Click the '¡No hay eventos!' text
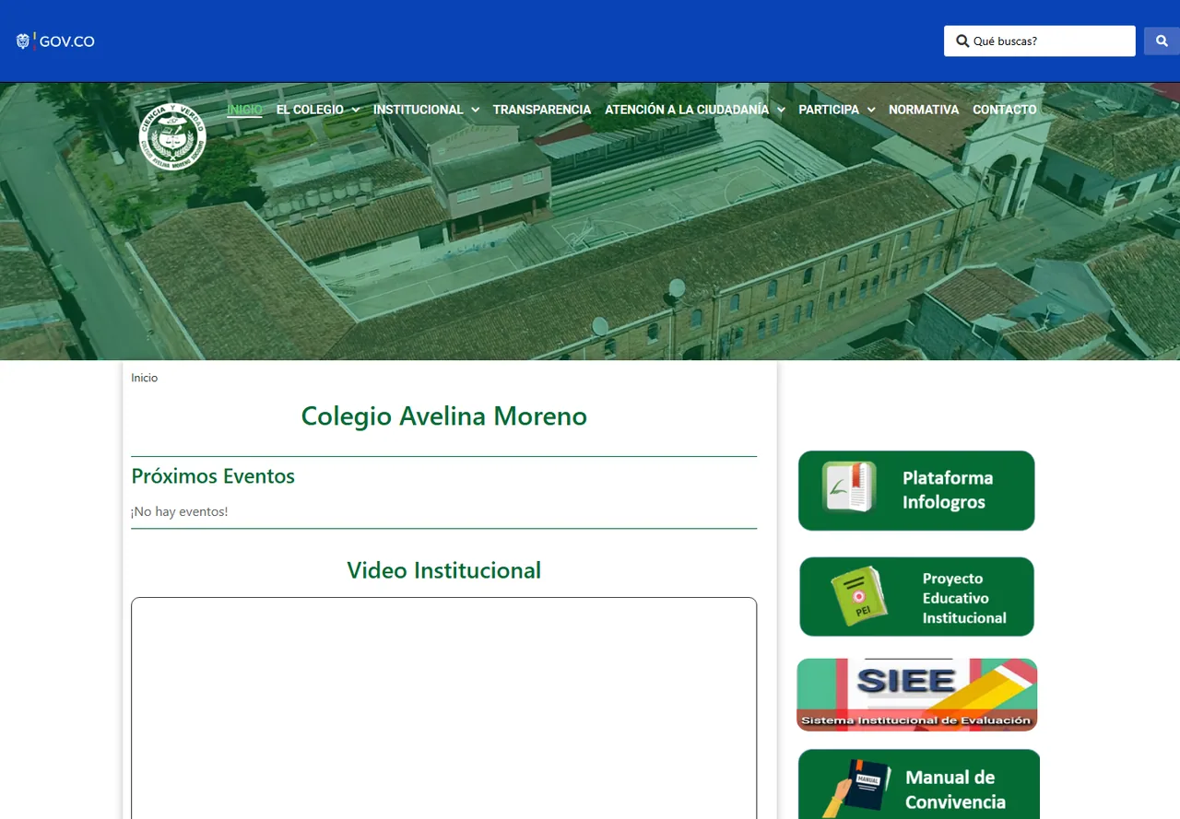The width and height of the screenshot is (1180, 819). 180,511
